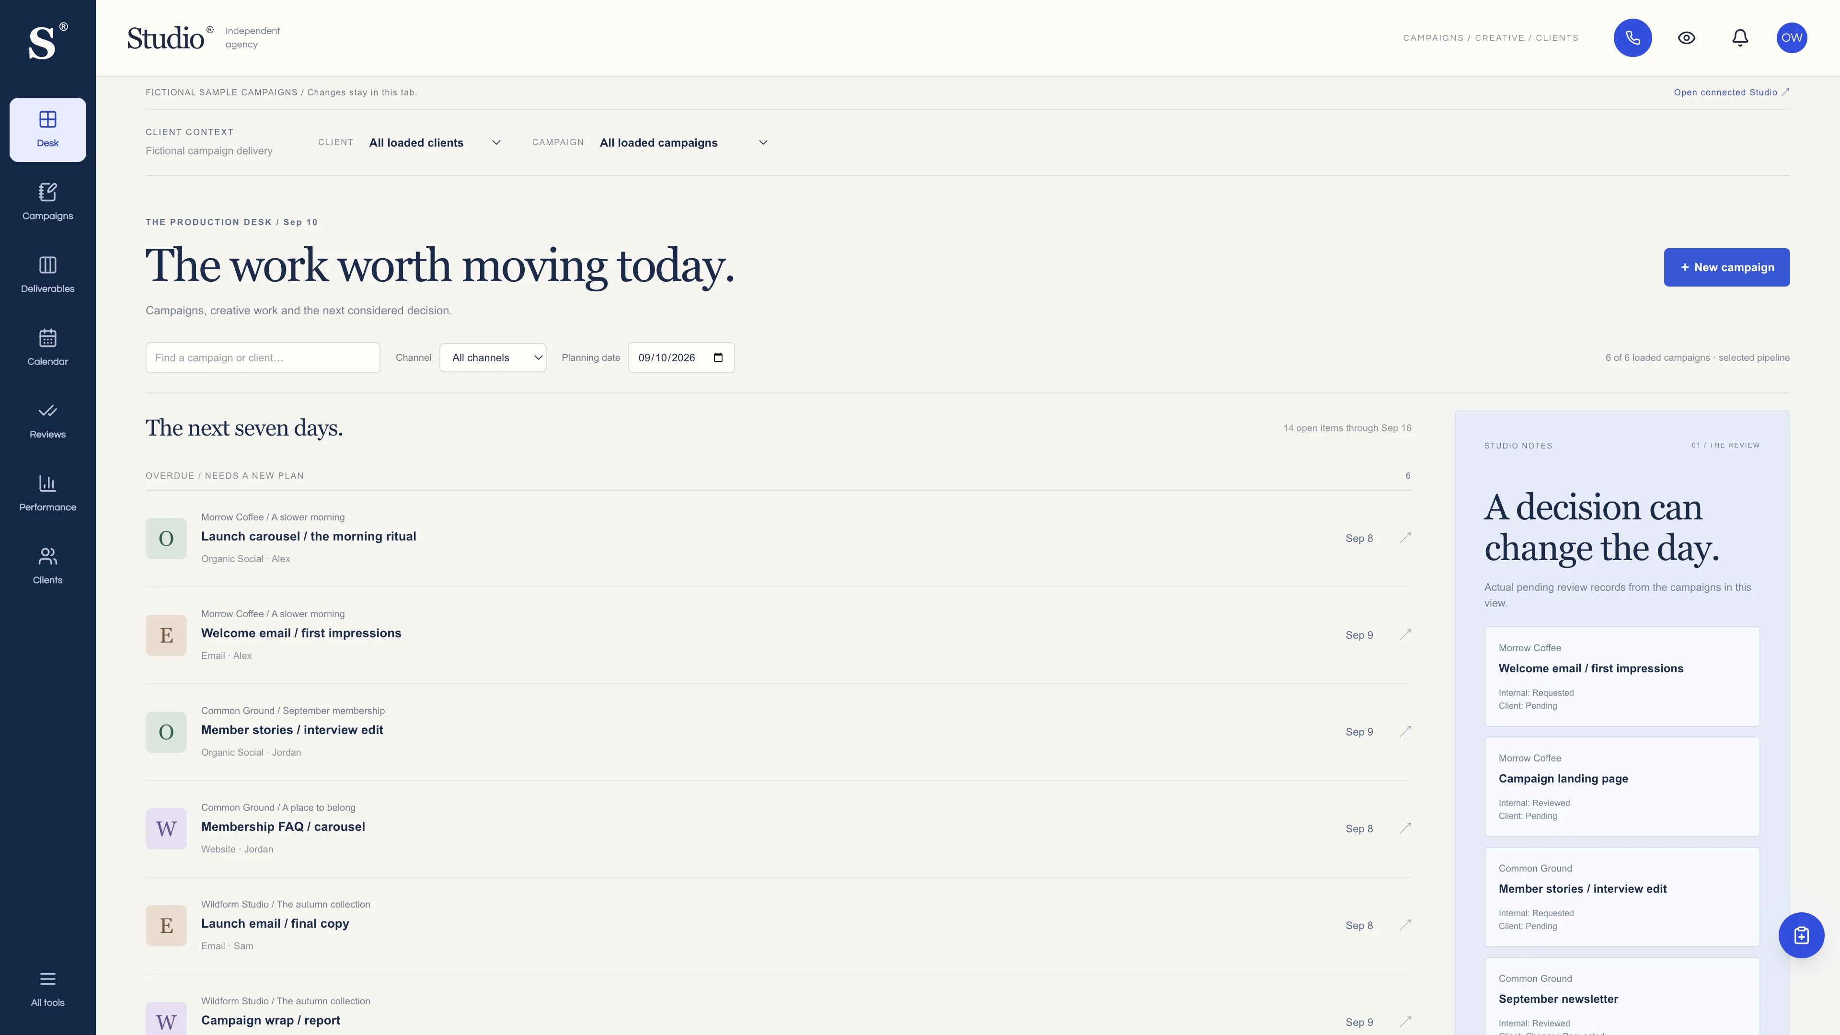Click the floating clipboard add button
The image size is (1840, 1035).
1802,935
